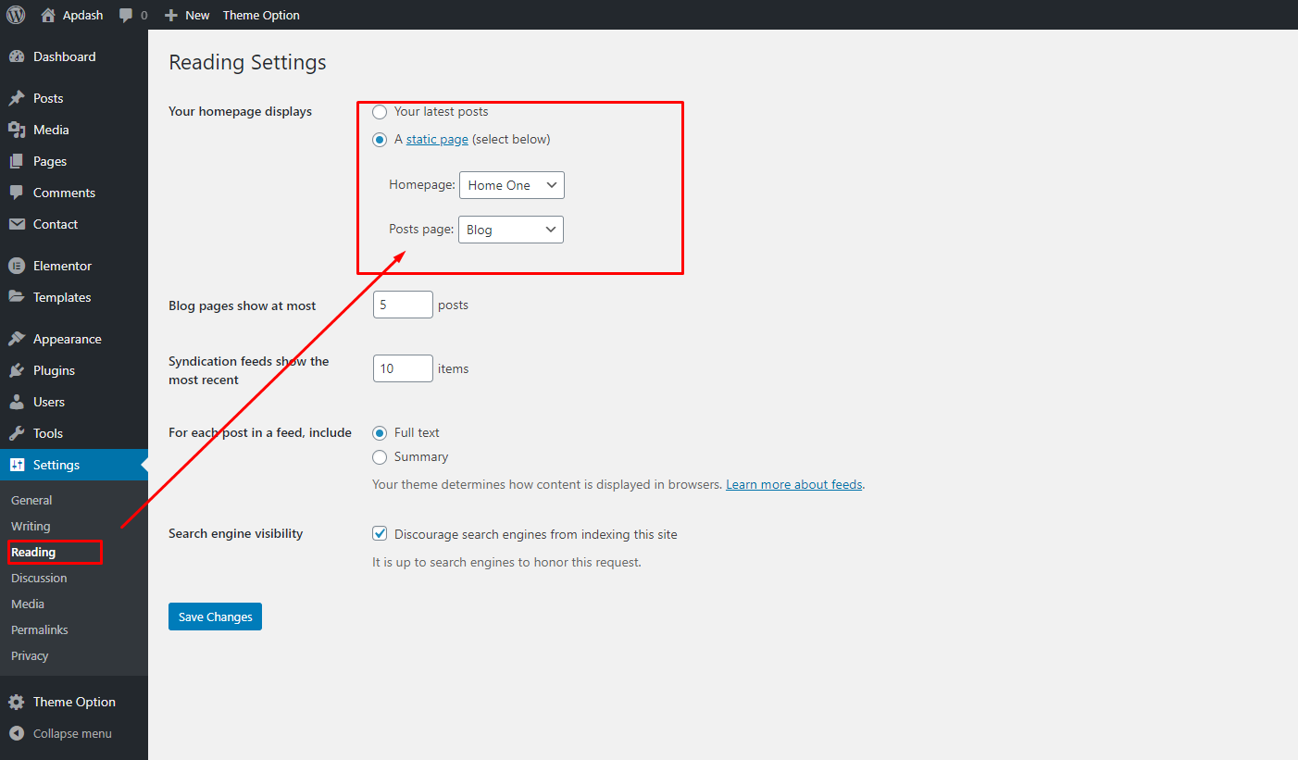Go to Discussion settings submenu
1298x760 pixels.
point(39,578)
